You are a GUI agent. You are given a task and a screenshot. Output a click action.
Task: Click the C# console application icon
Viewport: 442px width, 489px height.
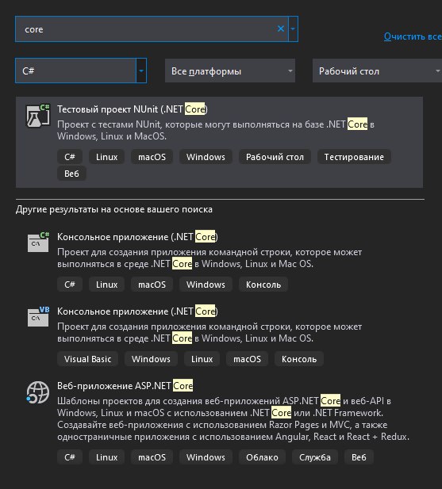[38, 242]
